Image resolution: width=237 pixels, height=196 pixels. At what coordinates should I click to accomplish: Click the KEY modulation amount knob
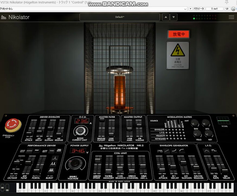(209, 133)
